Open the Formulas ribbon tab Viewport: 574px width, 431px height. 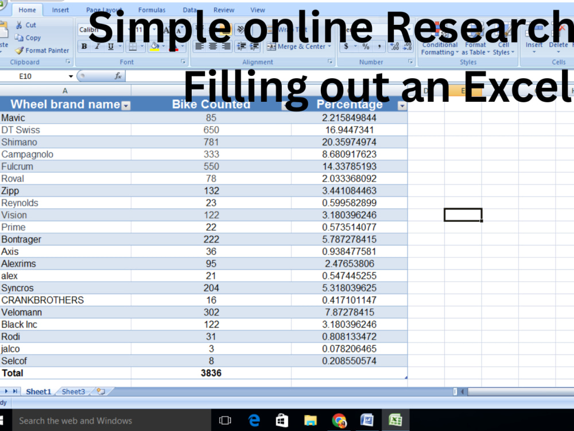tap(152, 10)
